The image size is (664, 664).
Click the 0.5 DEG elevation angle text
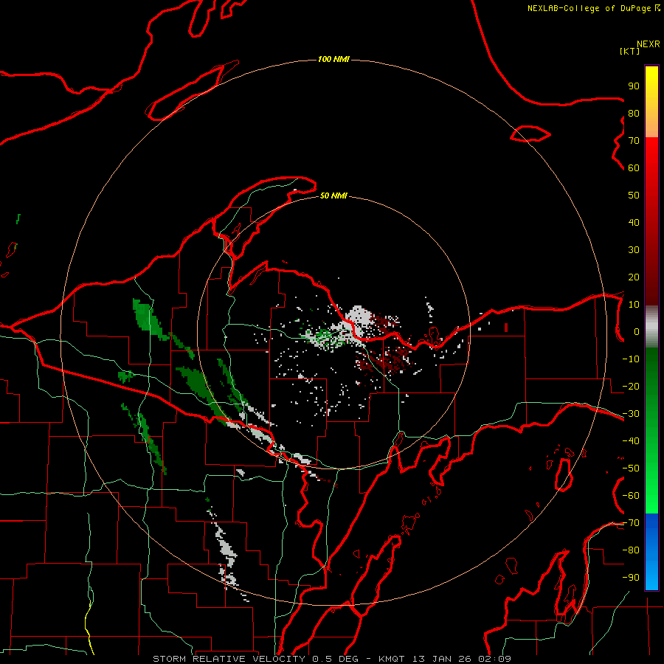[336, 659]
